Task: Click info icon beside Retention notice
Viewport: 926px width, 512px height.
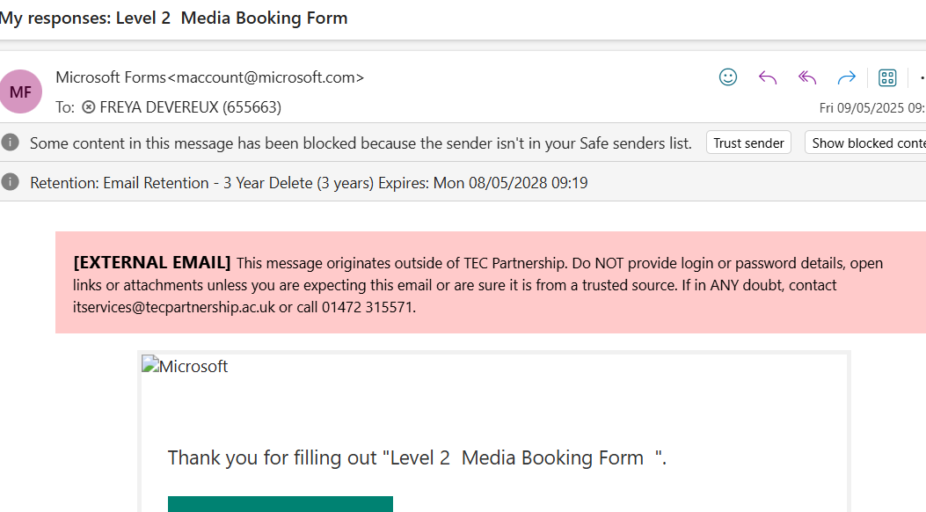Action: [x=10, y=182]
